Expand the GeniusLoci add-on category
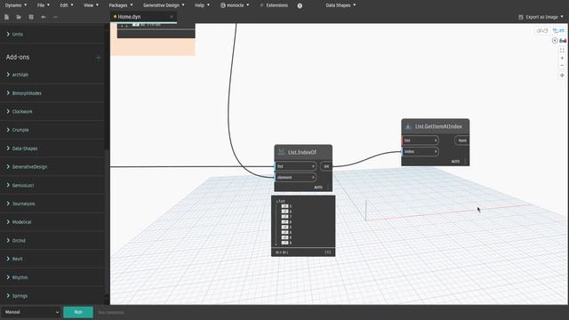The height and width of the screenshot is (320, 569). [52, 186]
